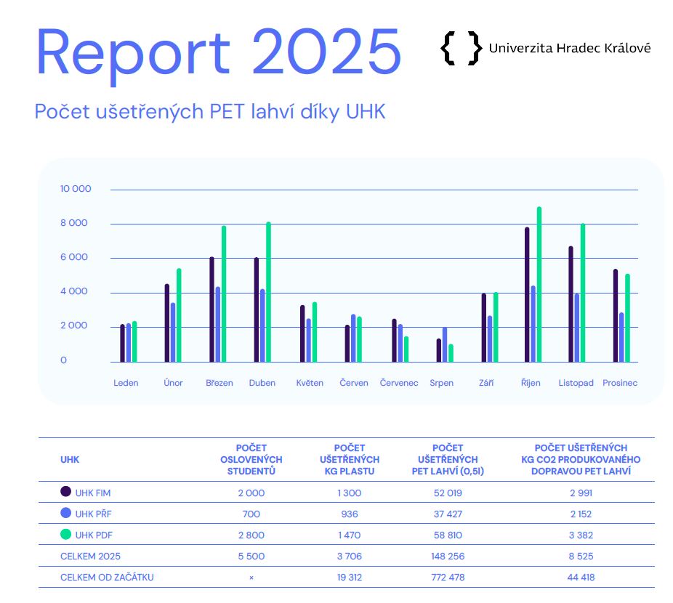Click the Leden month label on axis
The image size is (673, 603).
point(126,383)
